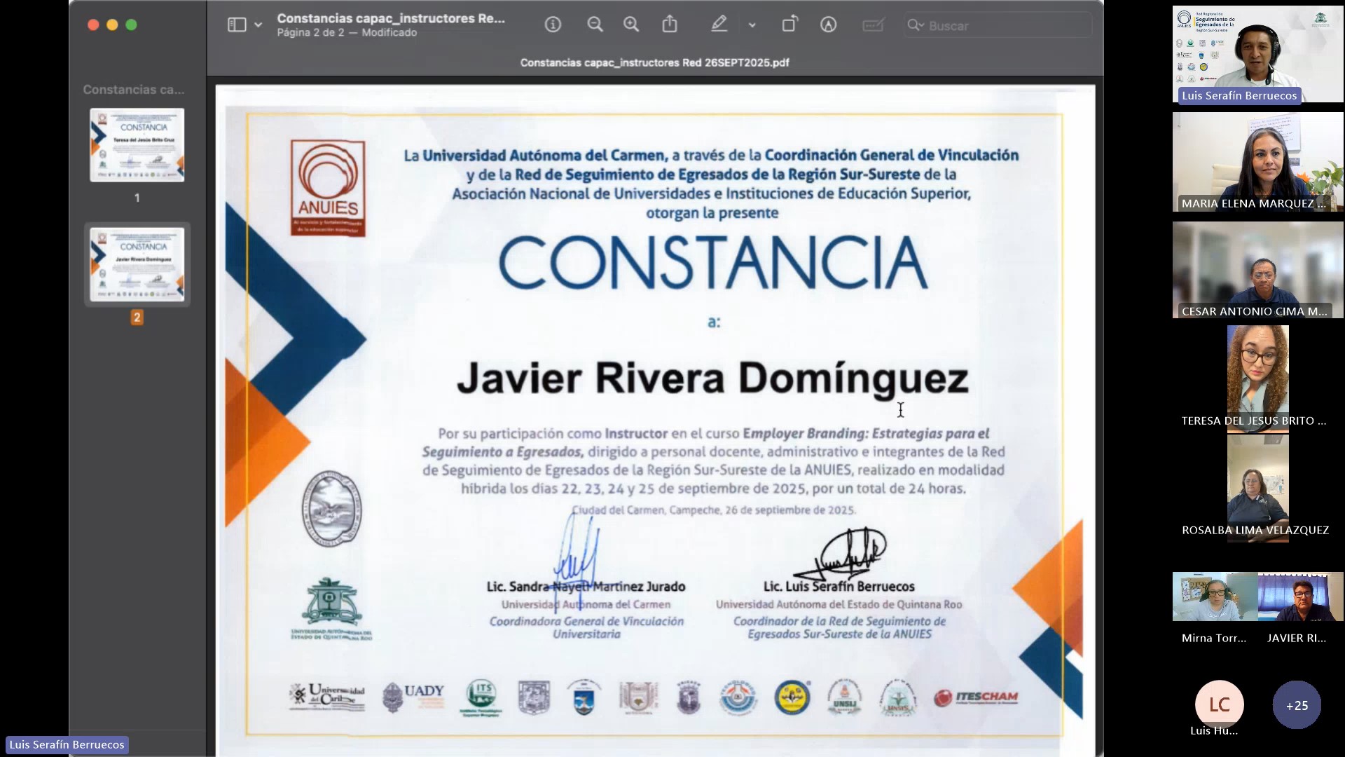Rotate the page with rotate icon
Screen dimensions: 1345x757
click(x=789, y=25)
